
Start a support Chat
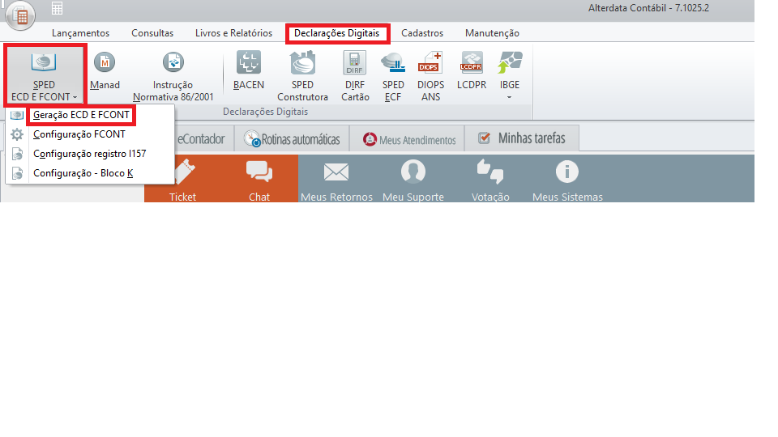[x=259, y=180]
